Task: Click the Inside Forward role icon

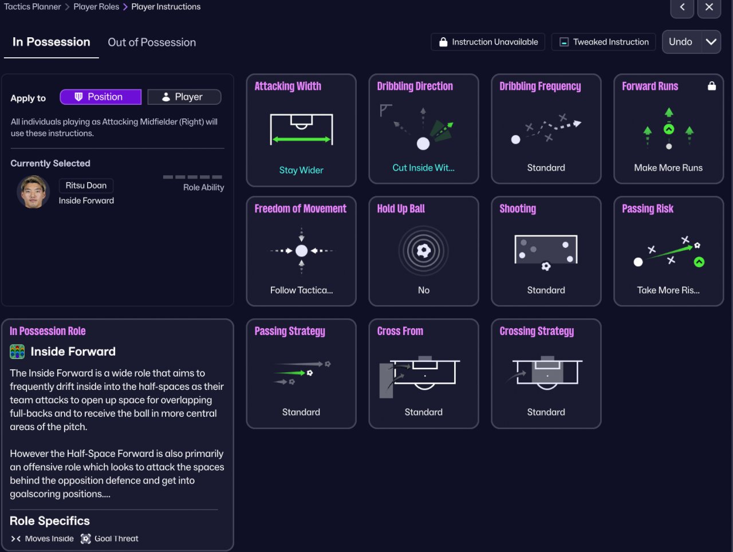Action: click(x=17, y=352)
